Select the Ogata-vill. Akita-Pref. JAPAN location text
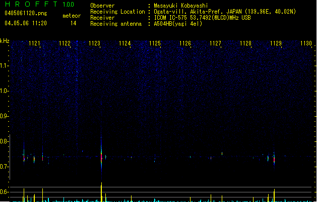 coord(225,12)
